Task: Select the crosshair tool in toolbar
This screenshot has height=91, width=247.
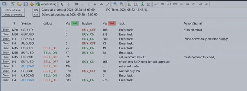Action: [x=68, y=4]
